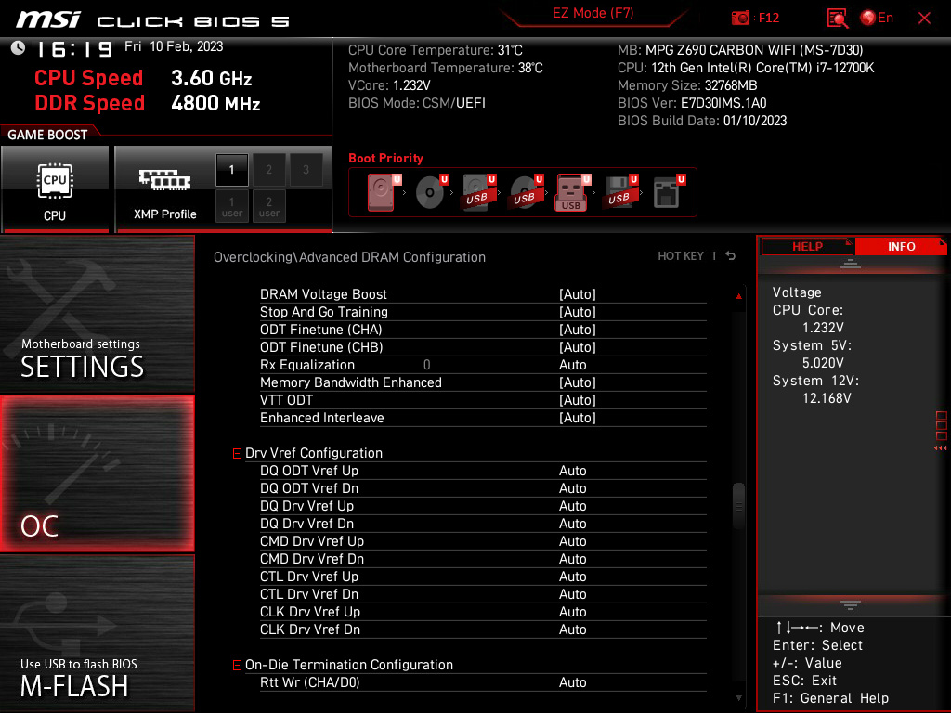
Task: Edit the Rx Equalization Auto value
Action: point(572,365)
